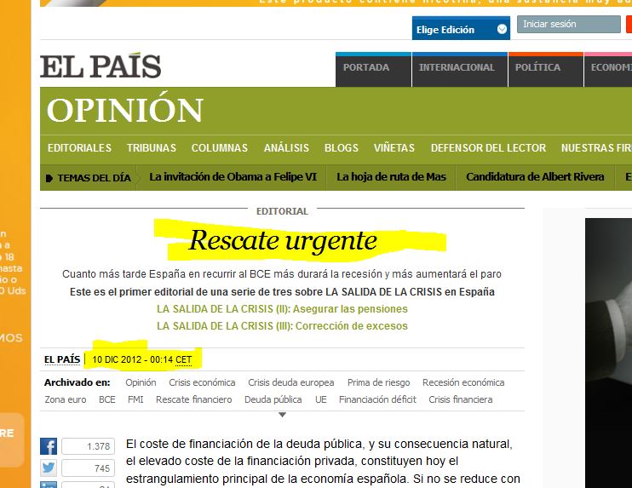Image resolution: width=632 pixels, height=488 pixels.
Task: Select EDITORIALES in the opinion menu
Action: click(x=79, y=148)
